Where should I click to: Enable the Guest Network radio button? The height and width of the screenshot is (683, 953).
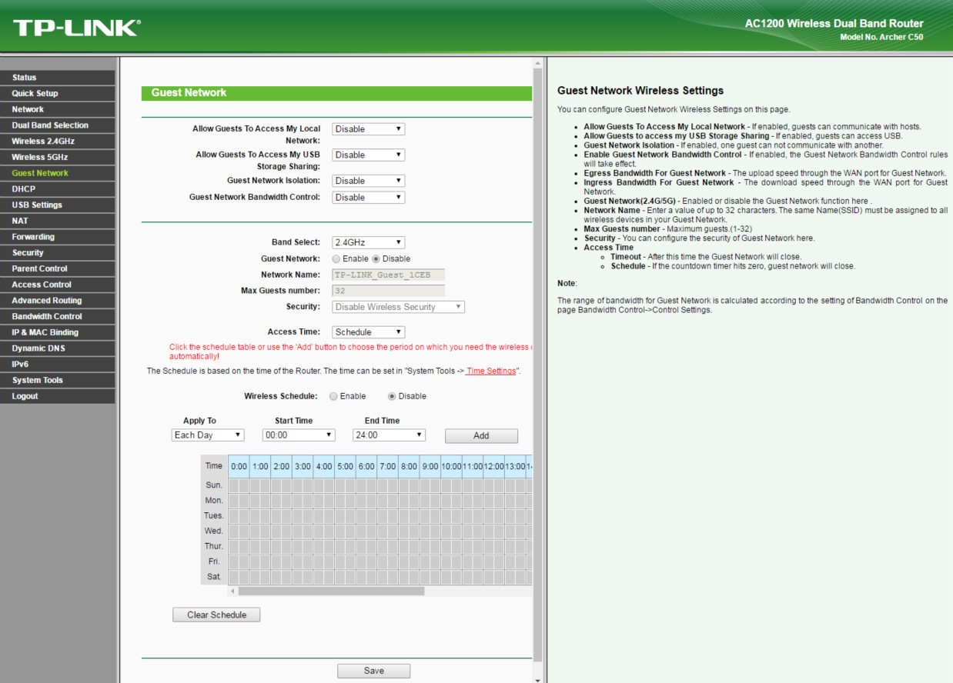point(336,259)
